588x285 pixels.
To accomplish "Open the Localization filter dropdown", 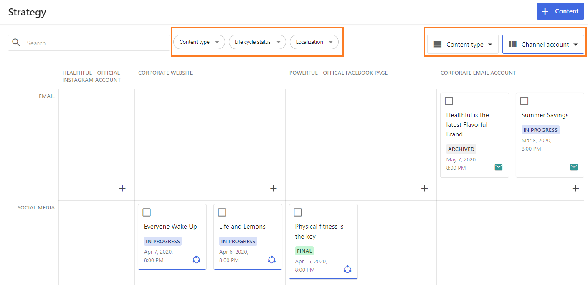I will [x=314, y=42].
